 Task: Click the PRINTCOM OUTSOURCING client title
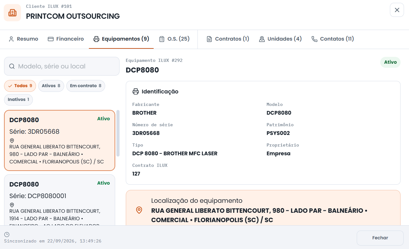point(73,16)
